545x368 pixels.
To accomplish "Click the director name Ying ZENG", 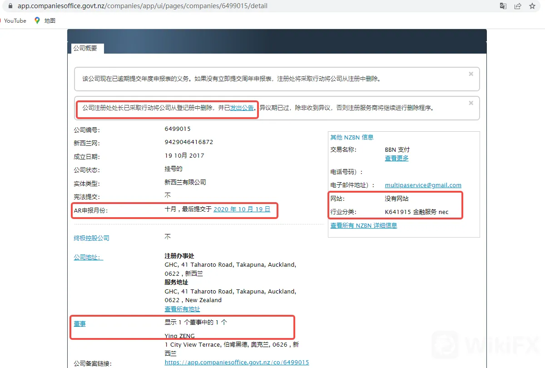I will (x=179, y=336).
